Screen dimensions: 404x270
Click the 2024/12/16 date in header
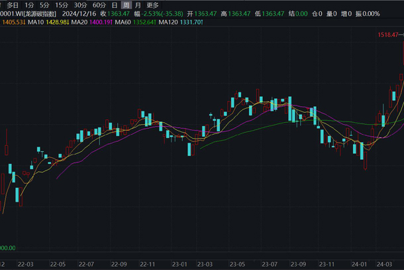pyautogui.click(x=78, y=14)
